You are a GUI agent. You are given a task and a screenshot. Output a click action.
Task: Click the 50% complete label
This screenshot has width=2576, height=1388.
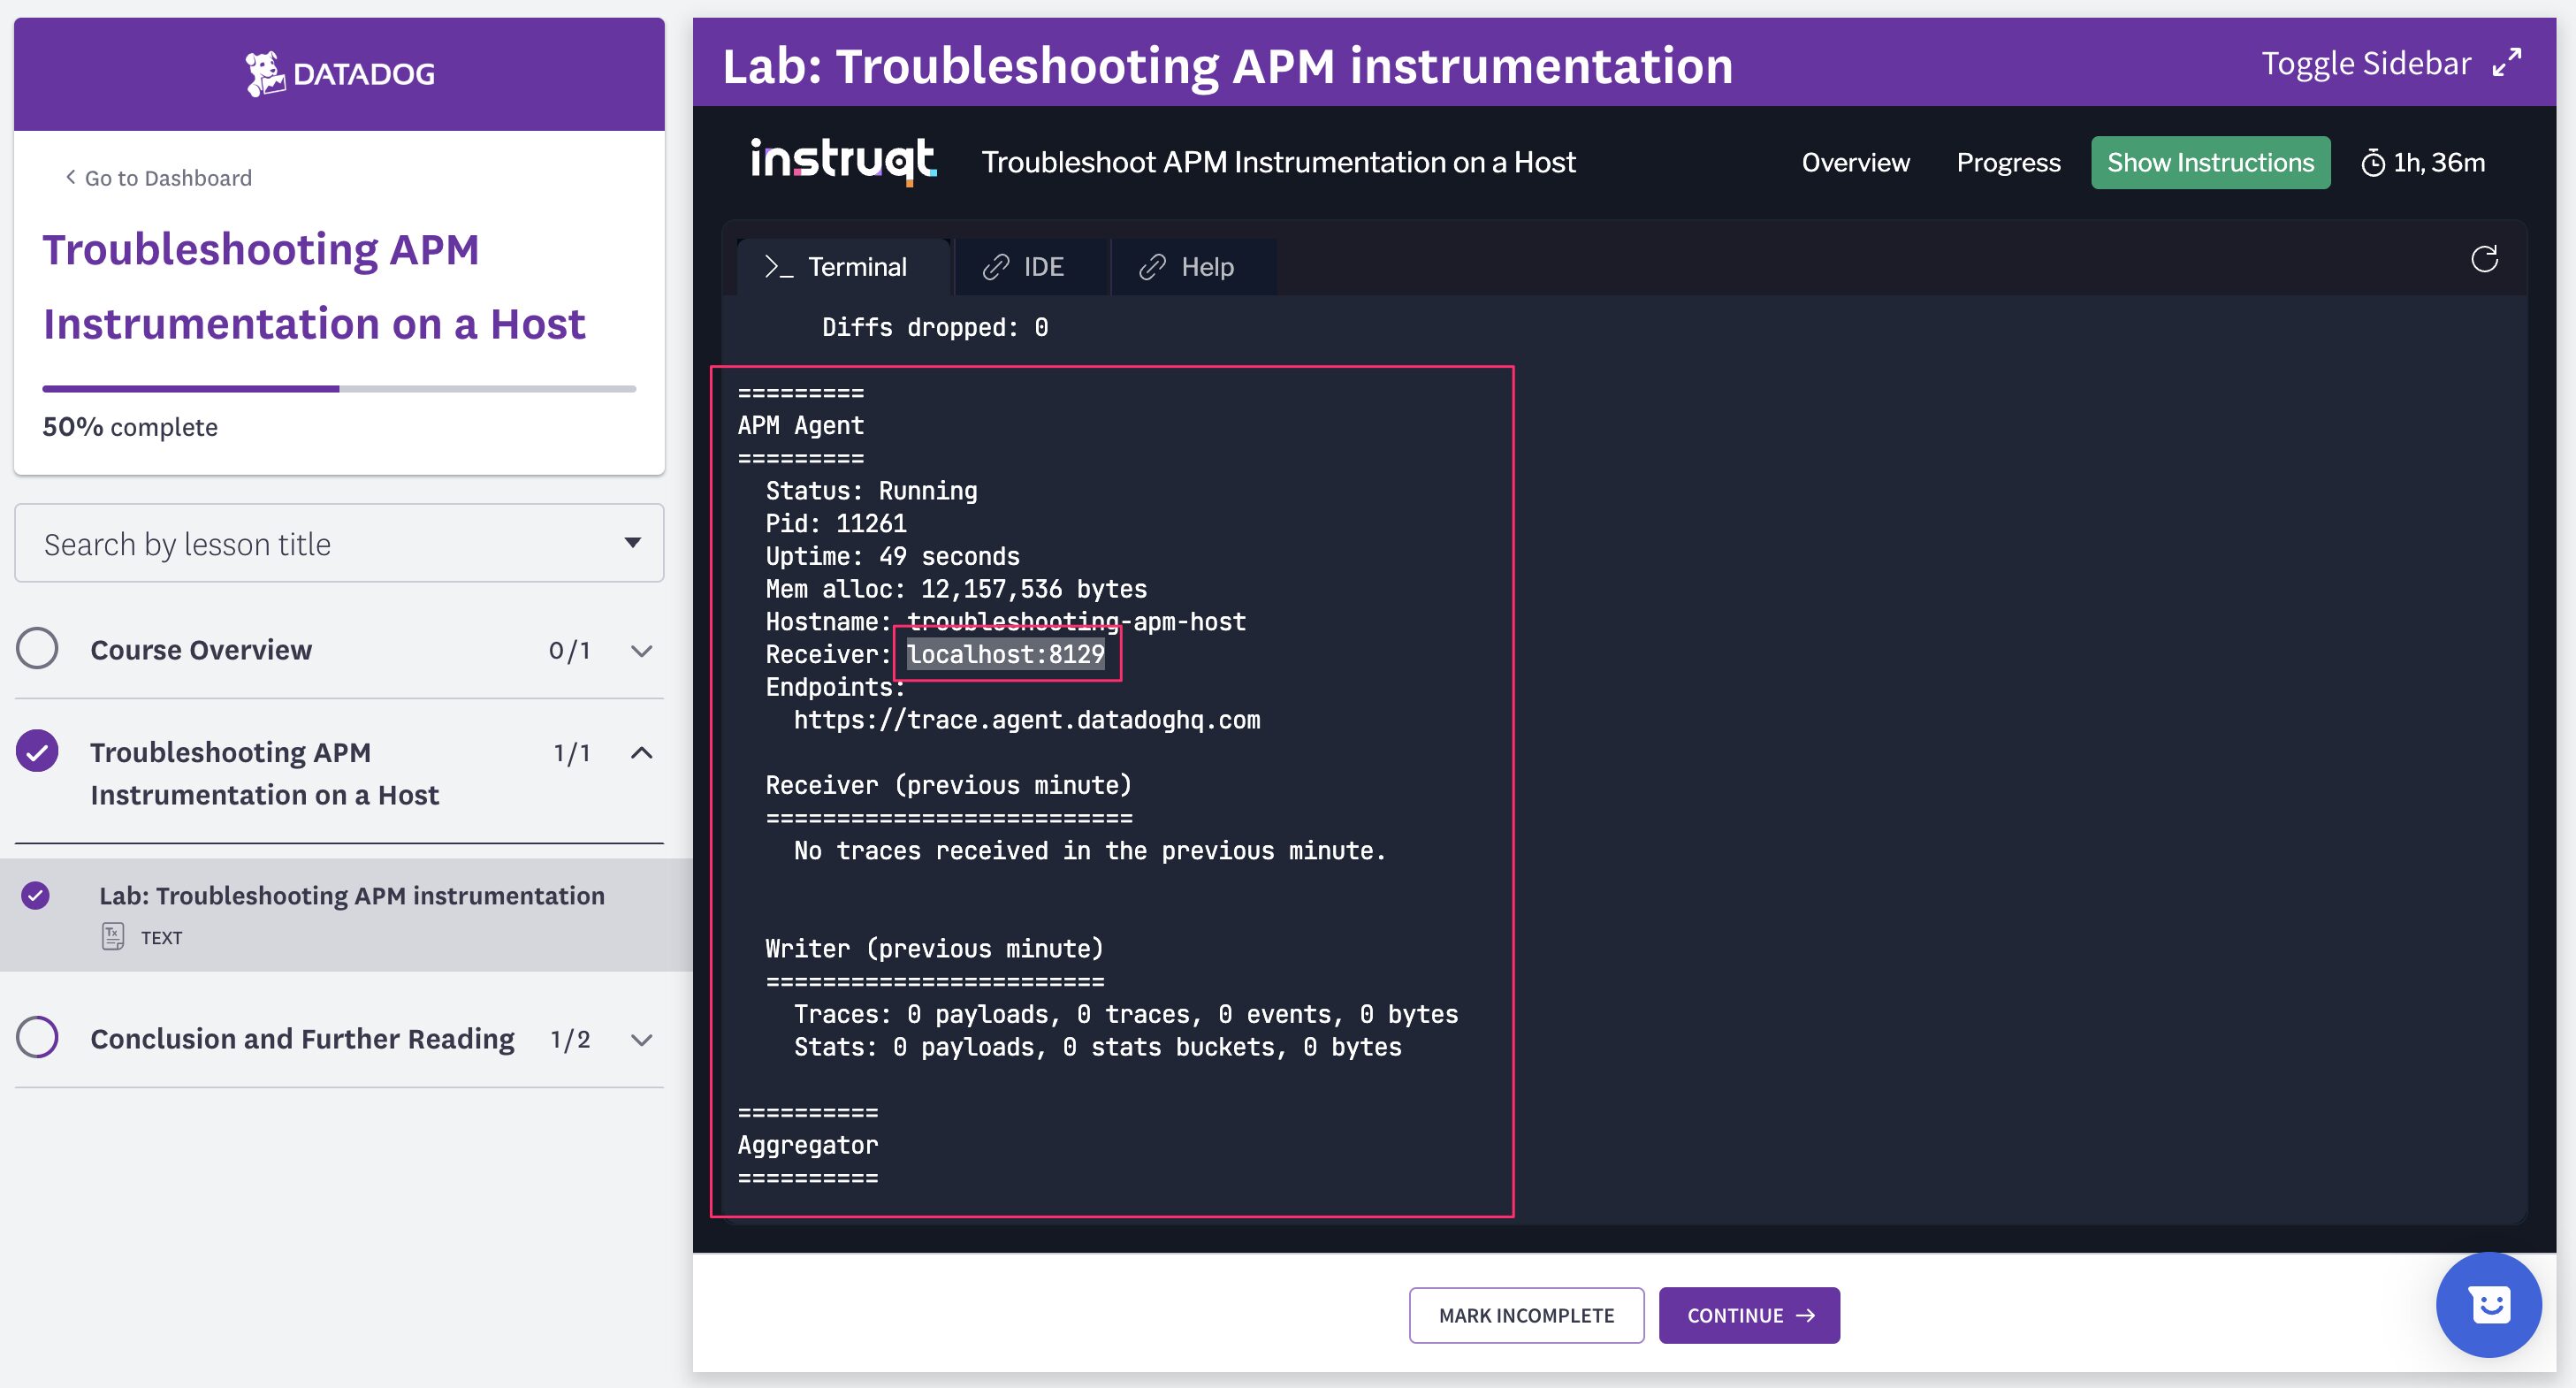pyautogui.click(x=130, y=427)
